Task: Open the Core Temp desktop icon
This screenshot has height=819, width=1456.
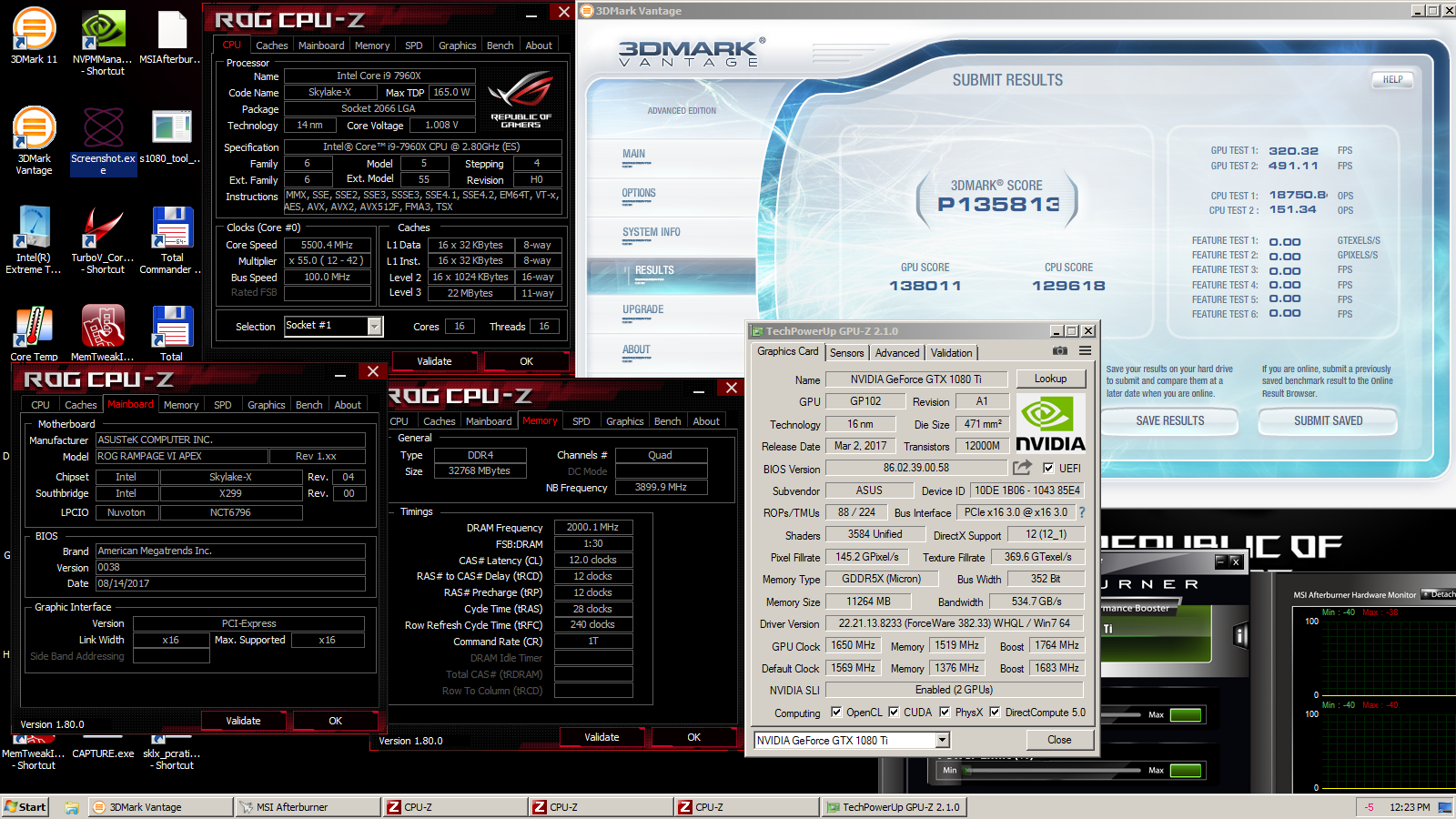Action: click(34, 333)
